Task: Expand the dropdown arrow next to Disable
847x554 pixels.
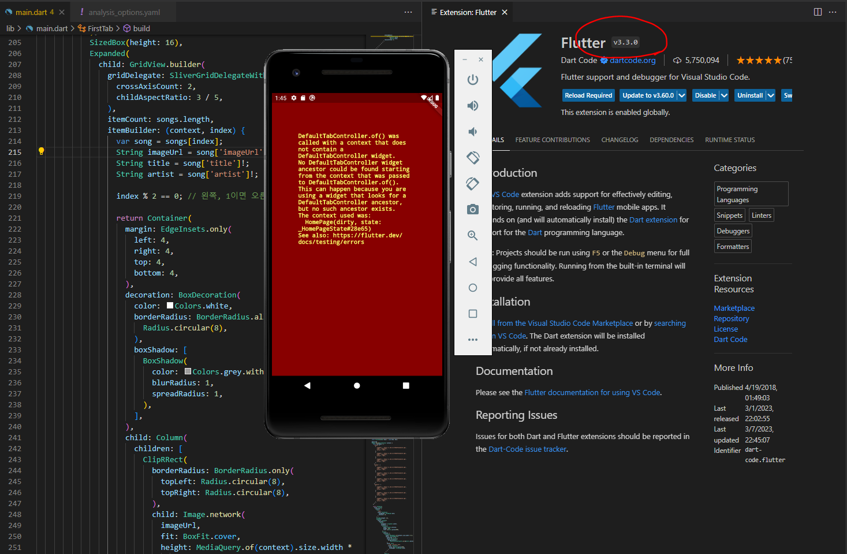Action: point(724,95)
